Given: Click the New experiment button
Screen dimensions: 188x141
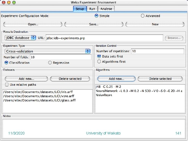Looking at the screenshot, I should [x=155, y=24].
